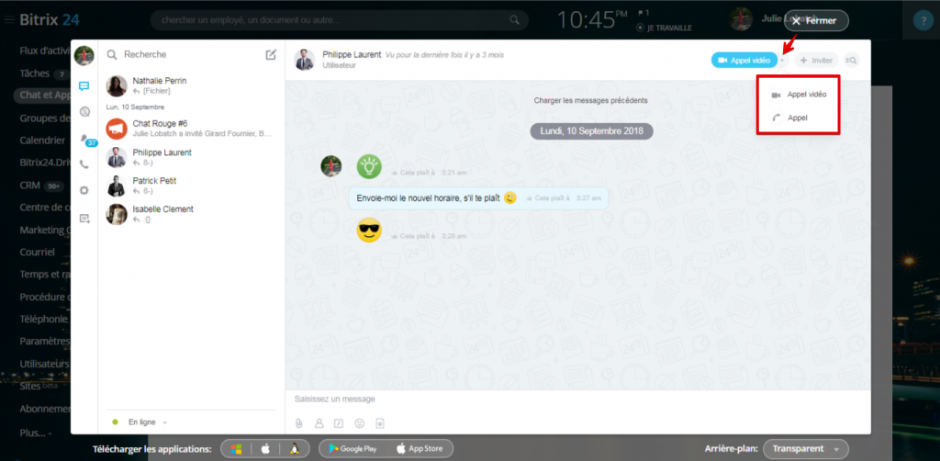Screen dimensions: 940x461
Task: Click the Linux app download icon
Action: pyautogui.click(x=294, y=448)
